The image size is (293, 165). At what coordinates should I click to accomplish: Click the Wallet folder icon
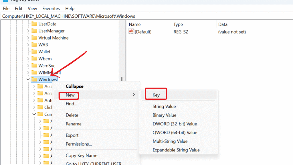34,52
